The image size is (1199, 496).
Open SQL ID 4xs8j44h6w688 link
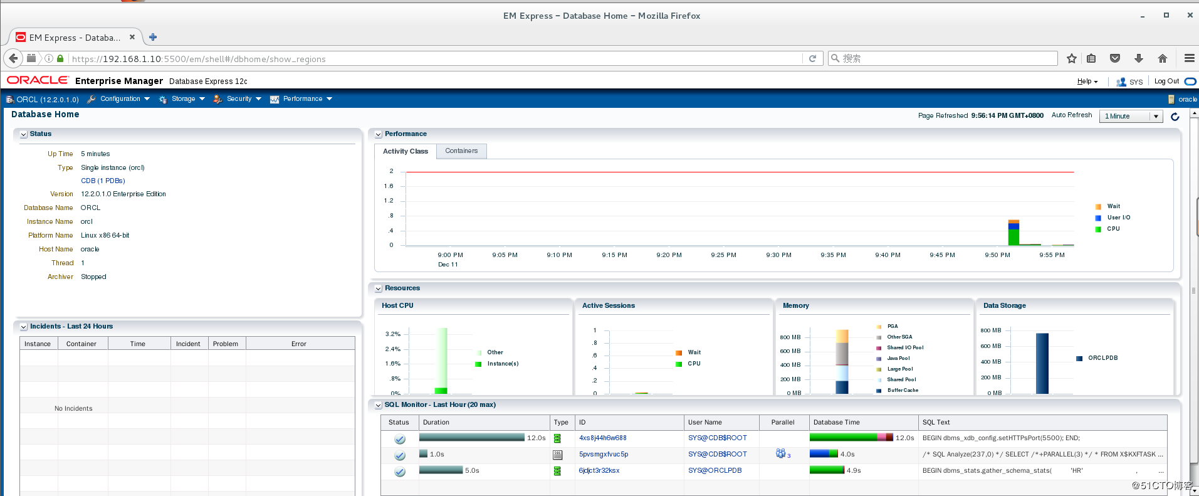coord(602,438)
